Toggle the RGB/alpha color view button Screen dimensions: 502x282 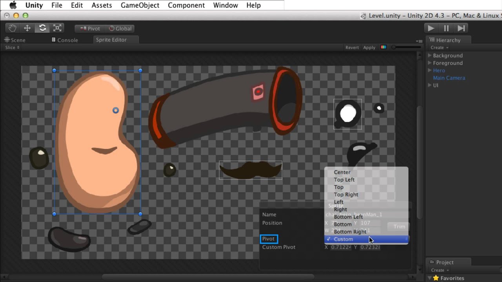383,47
